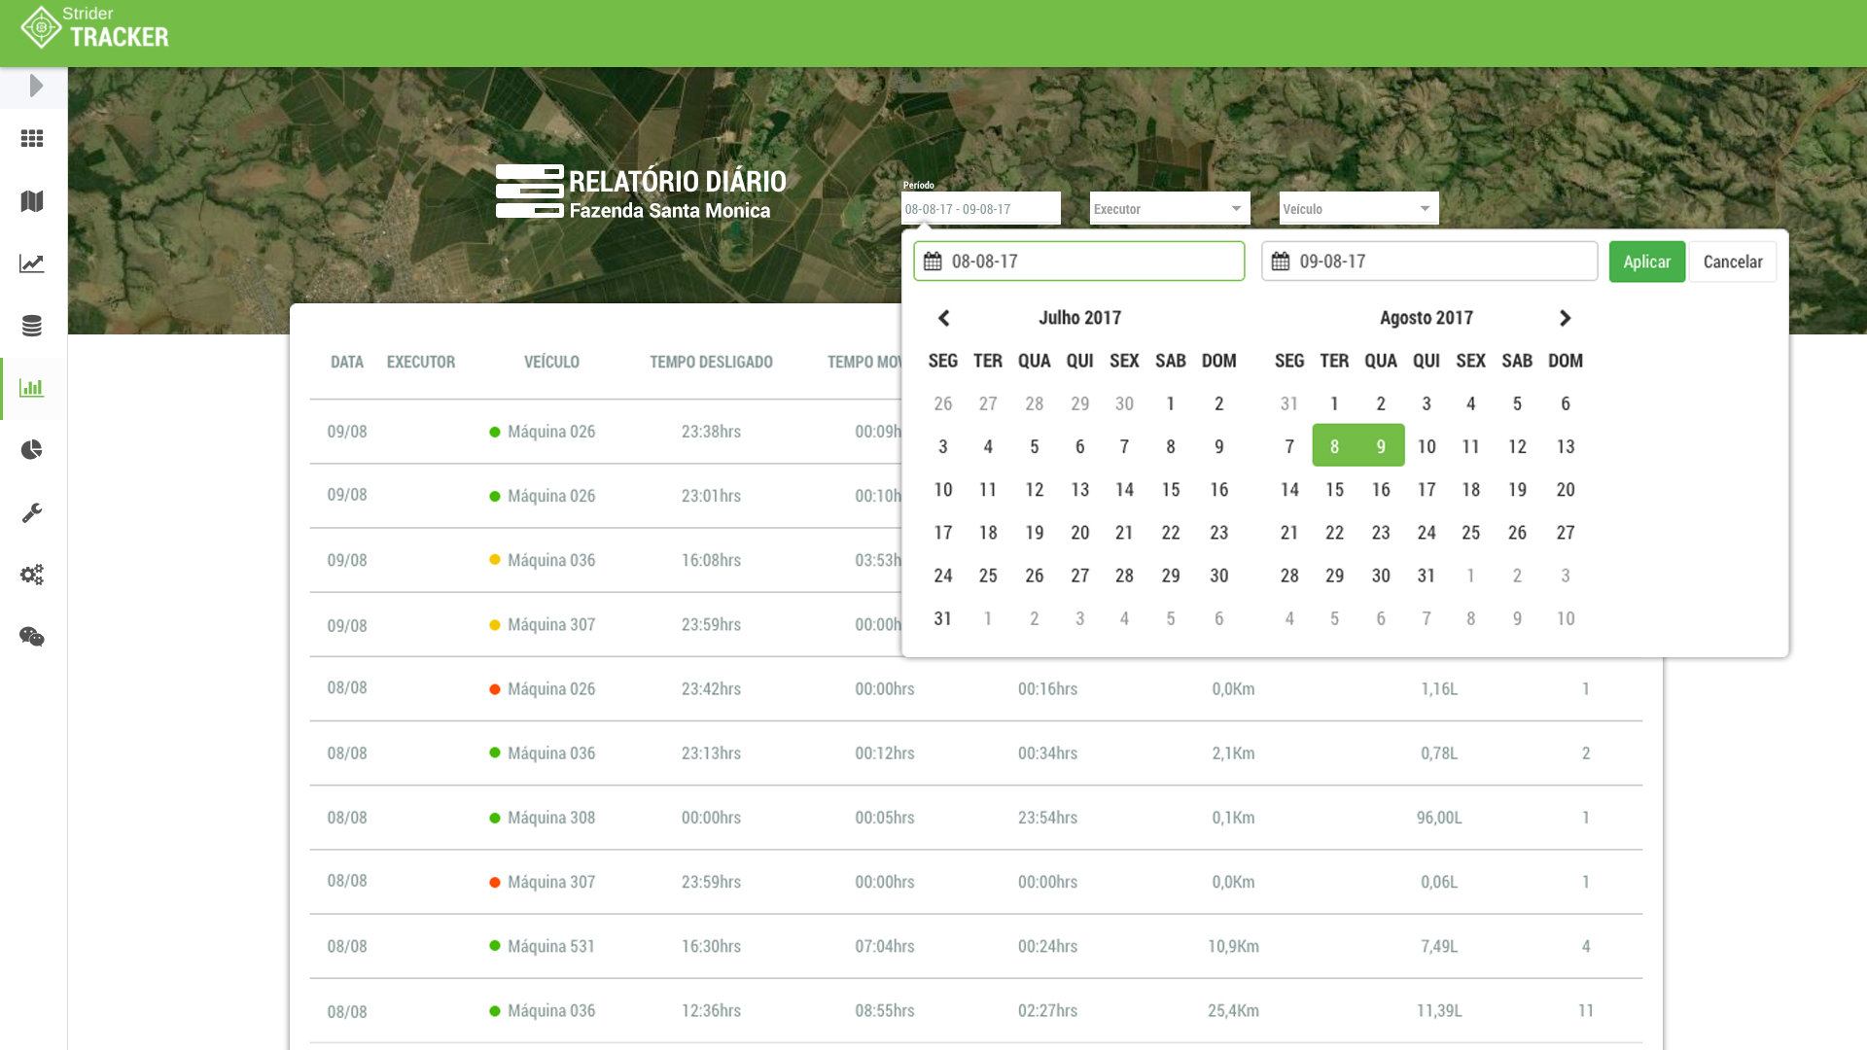Click the end date field 09-08-17

[1429, 262]
